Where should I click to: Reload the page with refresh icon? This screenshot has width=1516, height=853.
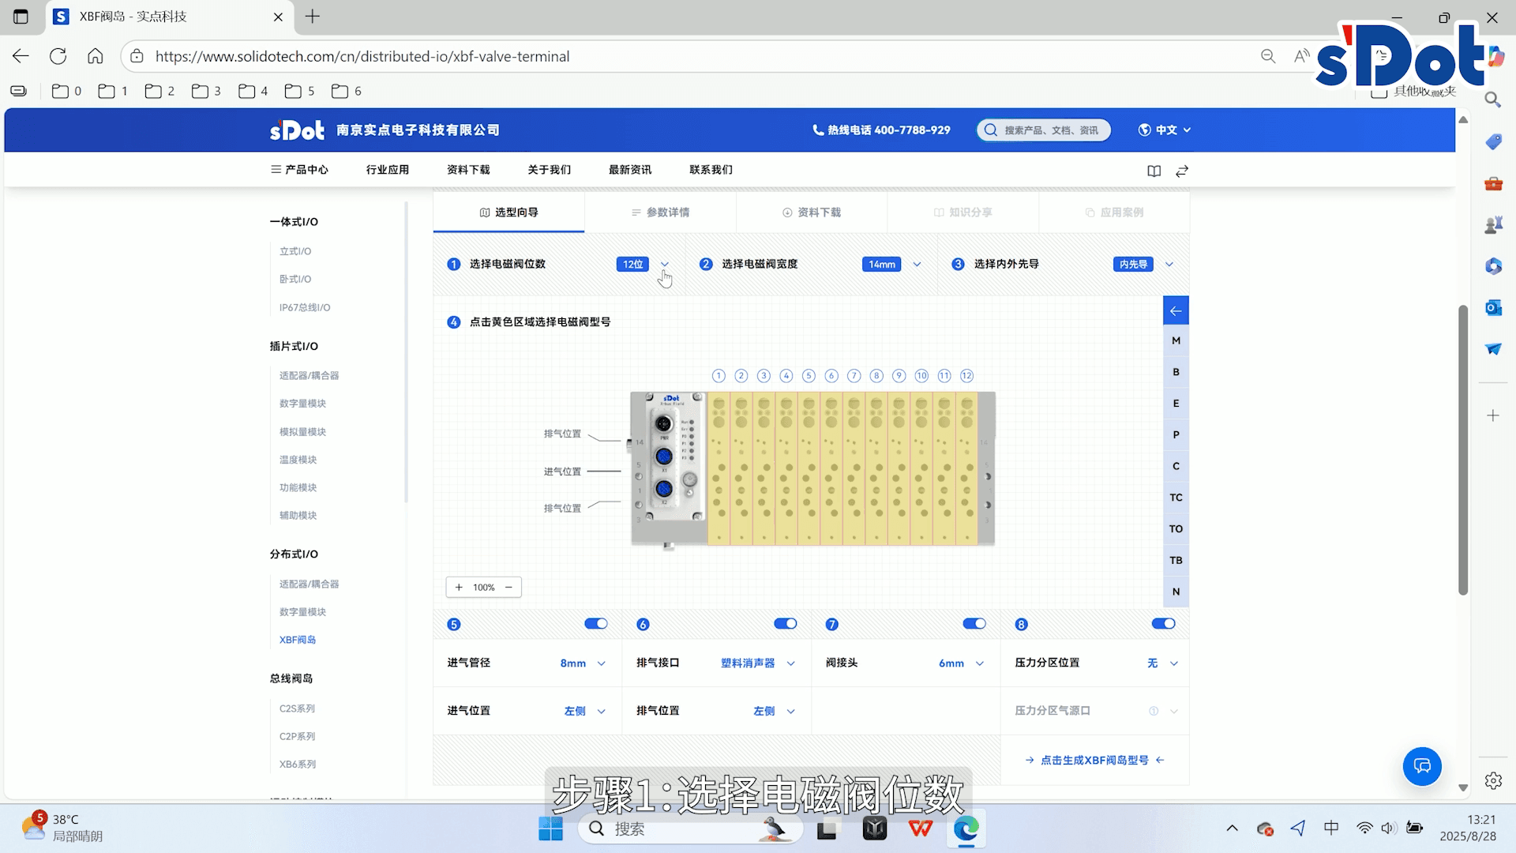coord(58,56)
